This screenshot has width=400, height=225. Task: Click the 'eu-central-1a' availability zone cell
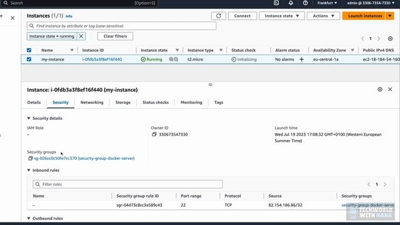pos(326,59)
